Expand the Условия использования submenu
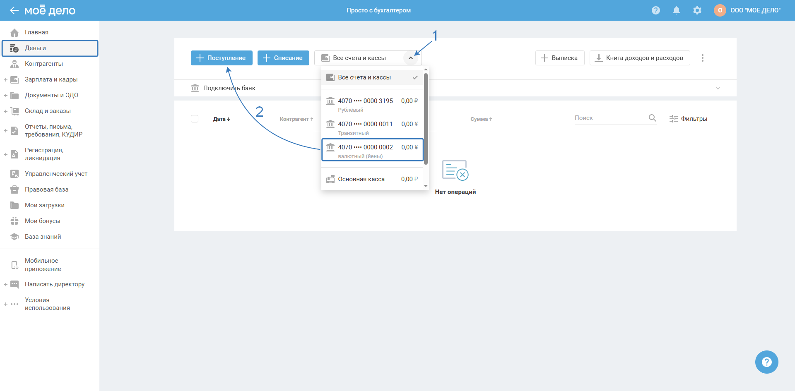This screenshot has width=795, height=391. click(x=6, y=304)
